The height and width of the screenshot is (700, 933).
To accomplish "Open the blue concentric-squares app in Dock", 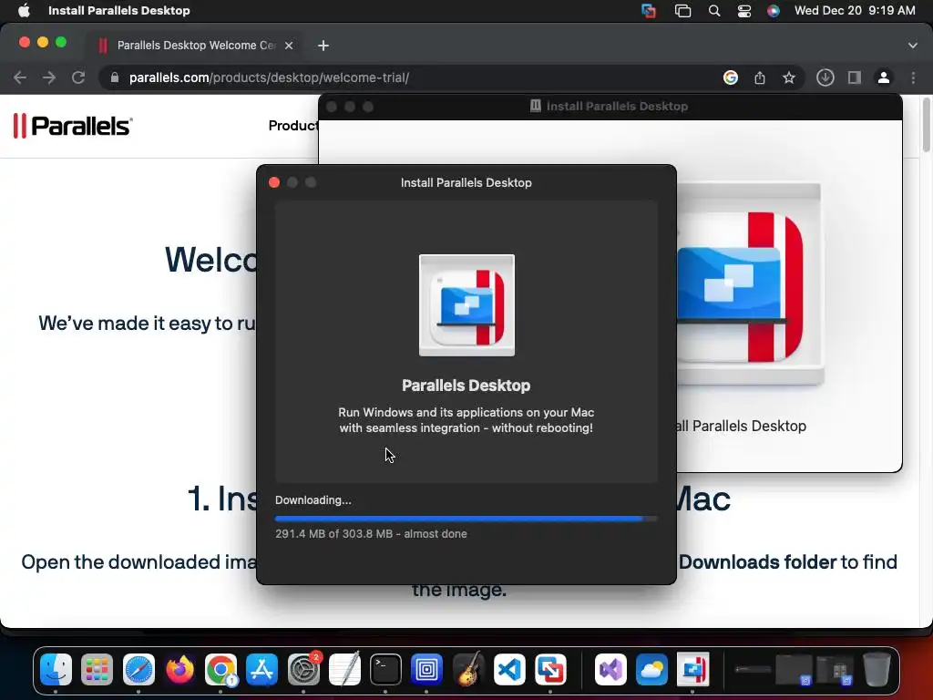I will pos(426,670).
